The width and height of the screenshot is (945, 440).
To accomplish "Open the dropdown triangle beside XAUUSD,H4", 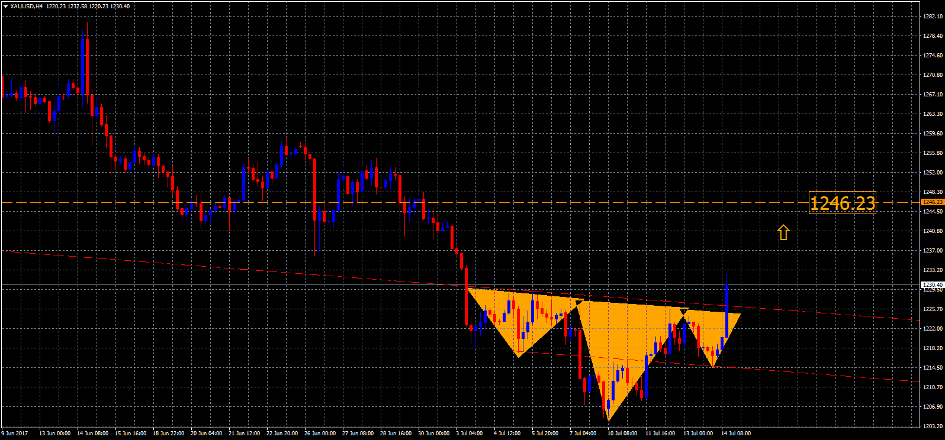I will pyautogui.click(x=5, y=7).
